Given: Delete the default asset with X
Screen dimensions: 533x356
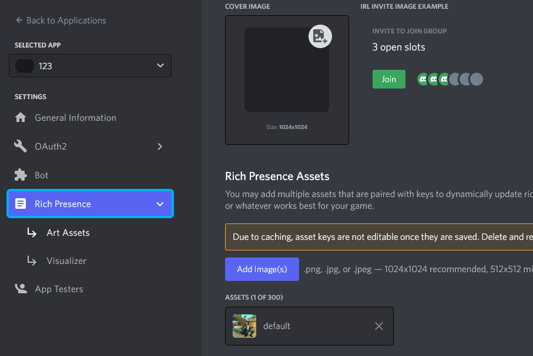Looking at the screenshot, I should click(379, 326).
